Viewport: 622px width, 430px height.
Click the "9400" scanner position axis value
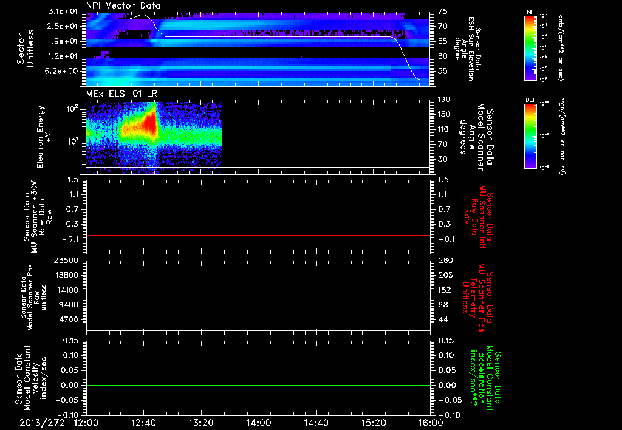(x=69, y=305)
